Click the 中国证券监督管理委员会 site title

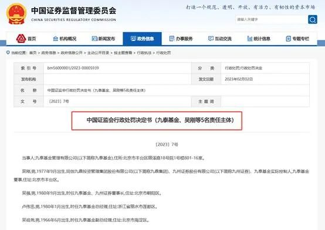(73, 11)
